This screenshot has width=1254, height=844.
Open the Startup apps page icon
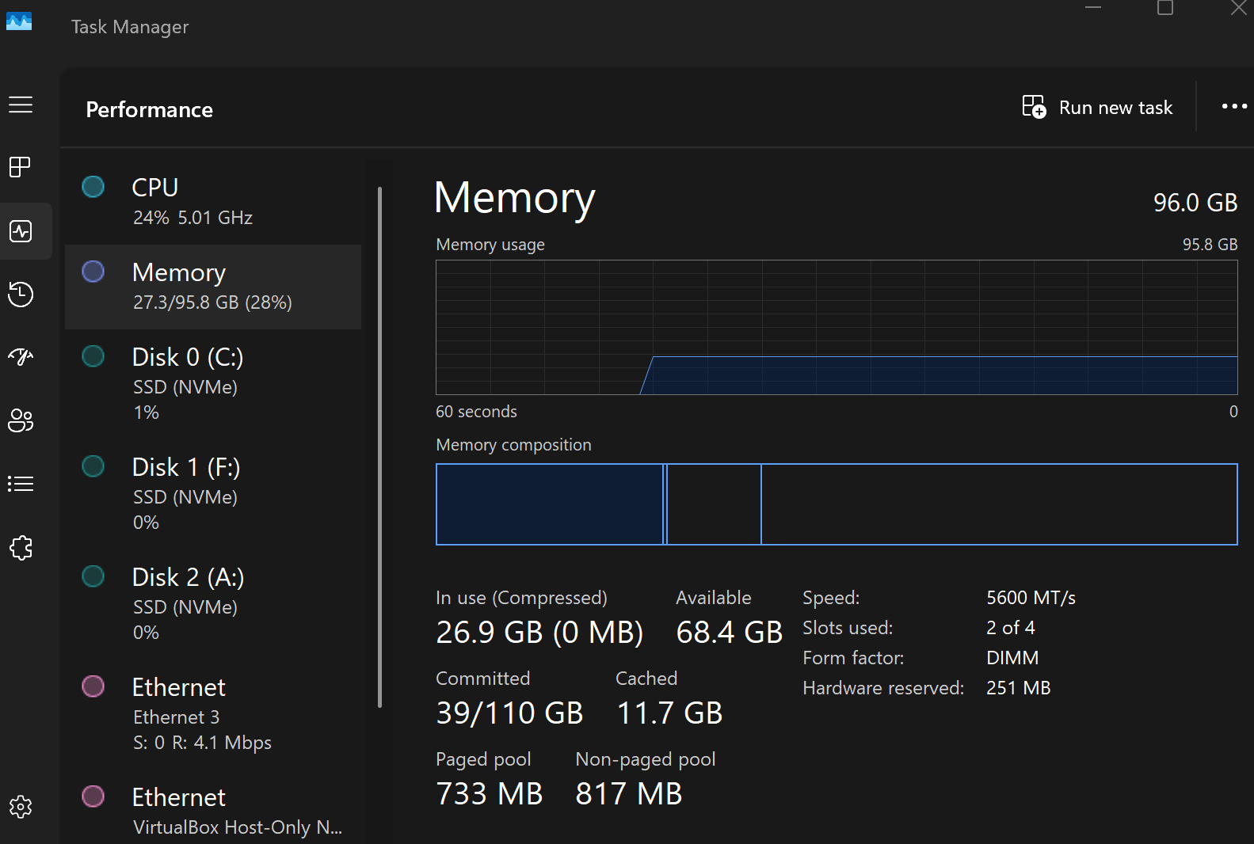21,357
